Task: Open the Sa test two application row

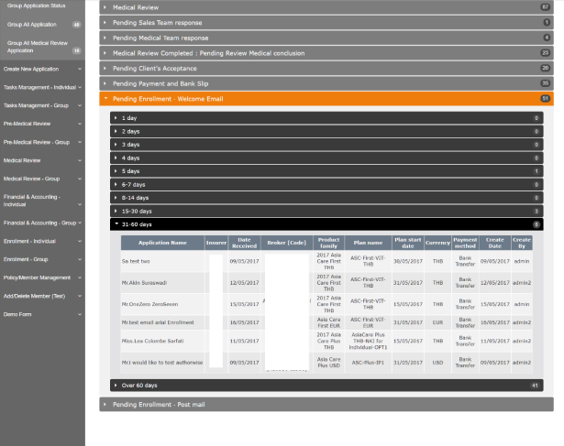Action: click(x=326, y=261)
